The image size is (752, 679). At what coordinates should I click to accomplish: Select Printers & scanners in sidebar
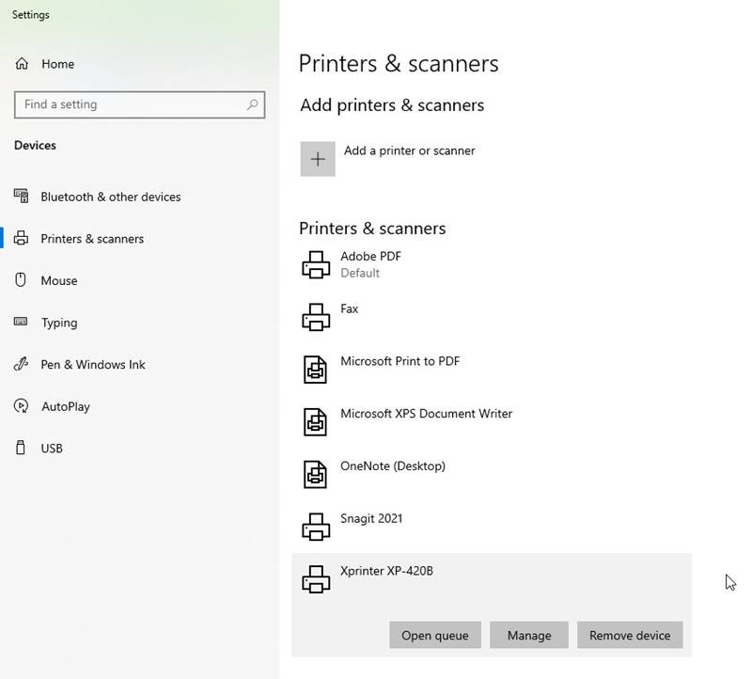[92, 239]
